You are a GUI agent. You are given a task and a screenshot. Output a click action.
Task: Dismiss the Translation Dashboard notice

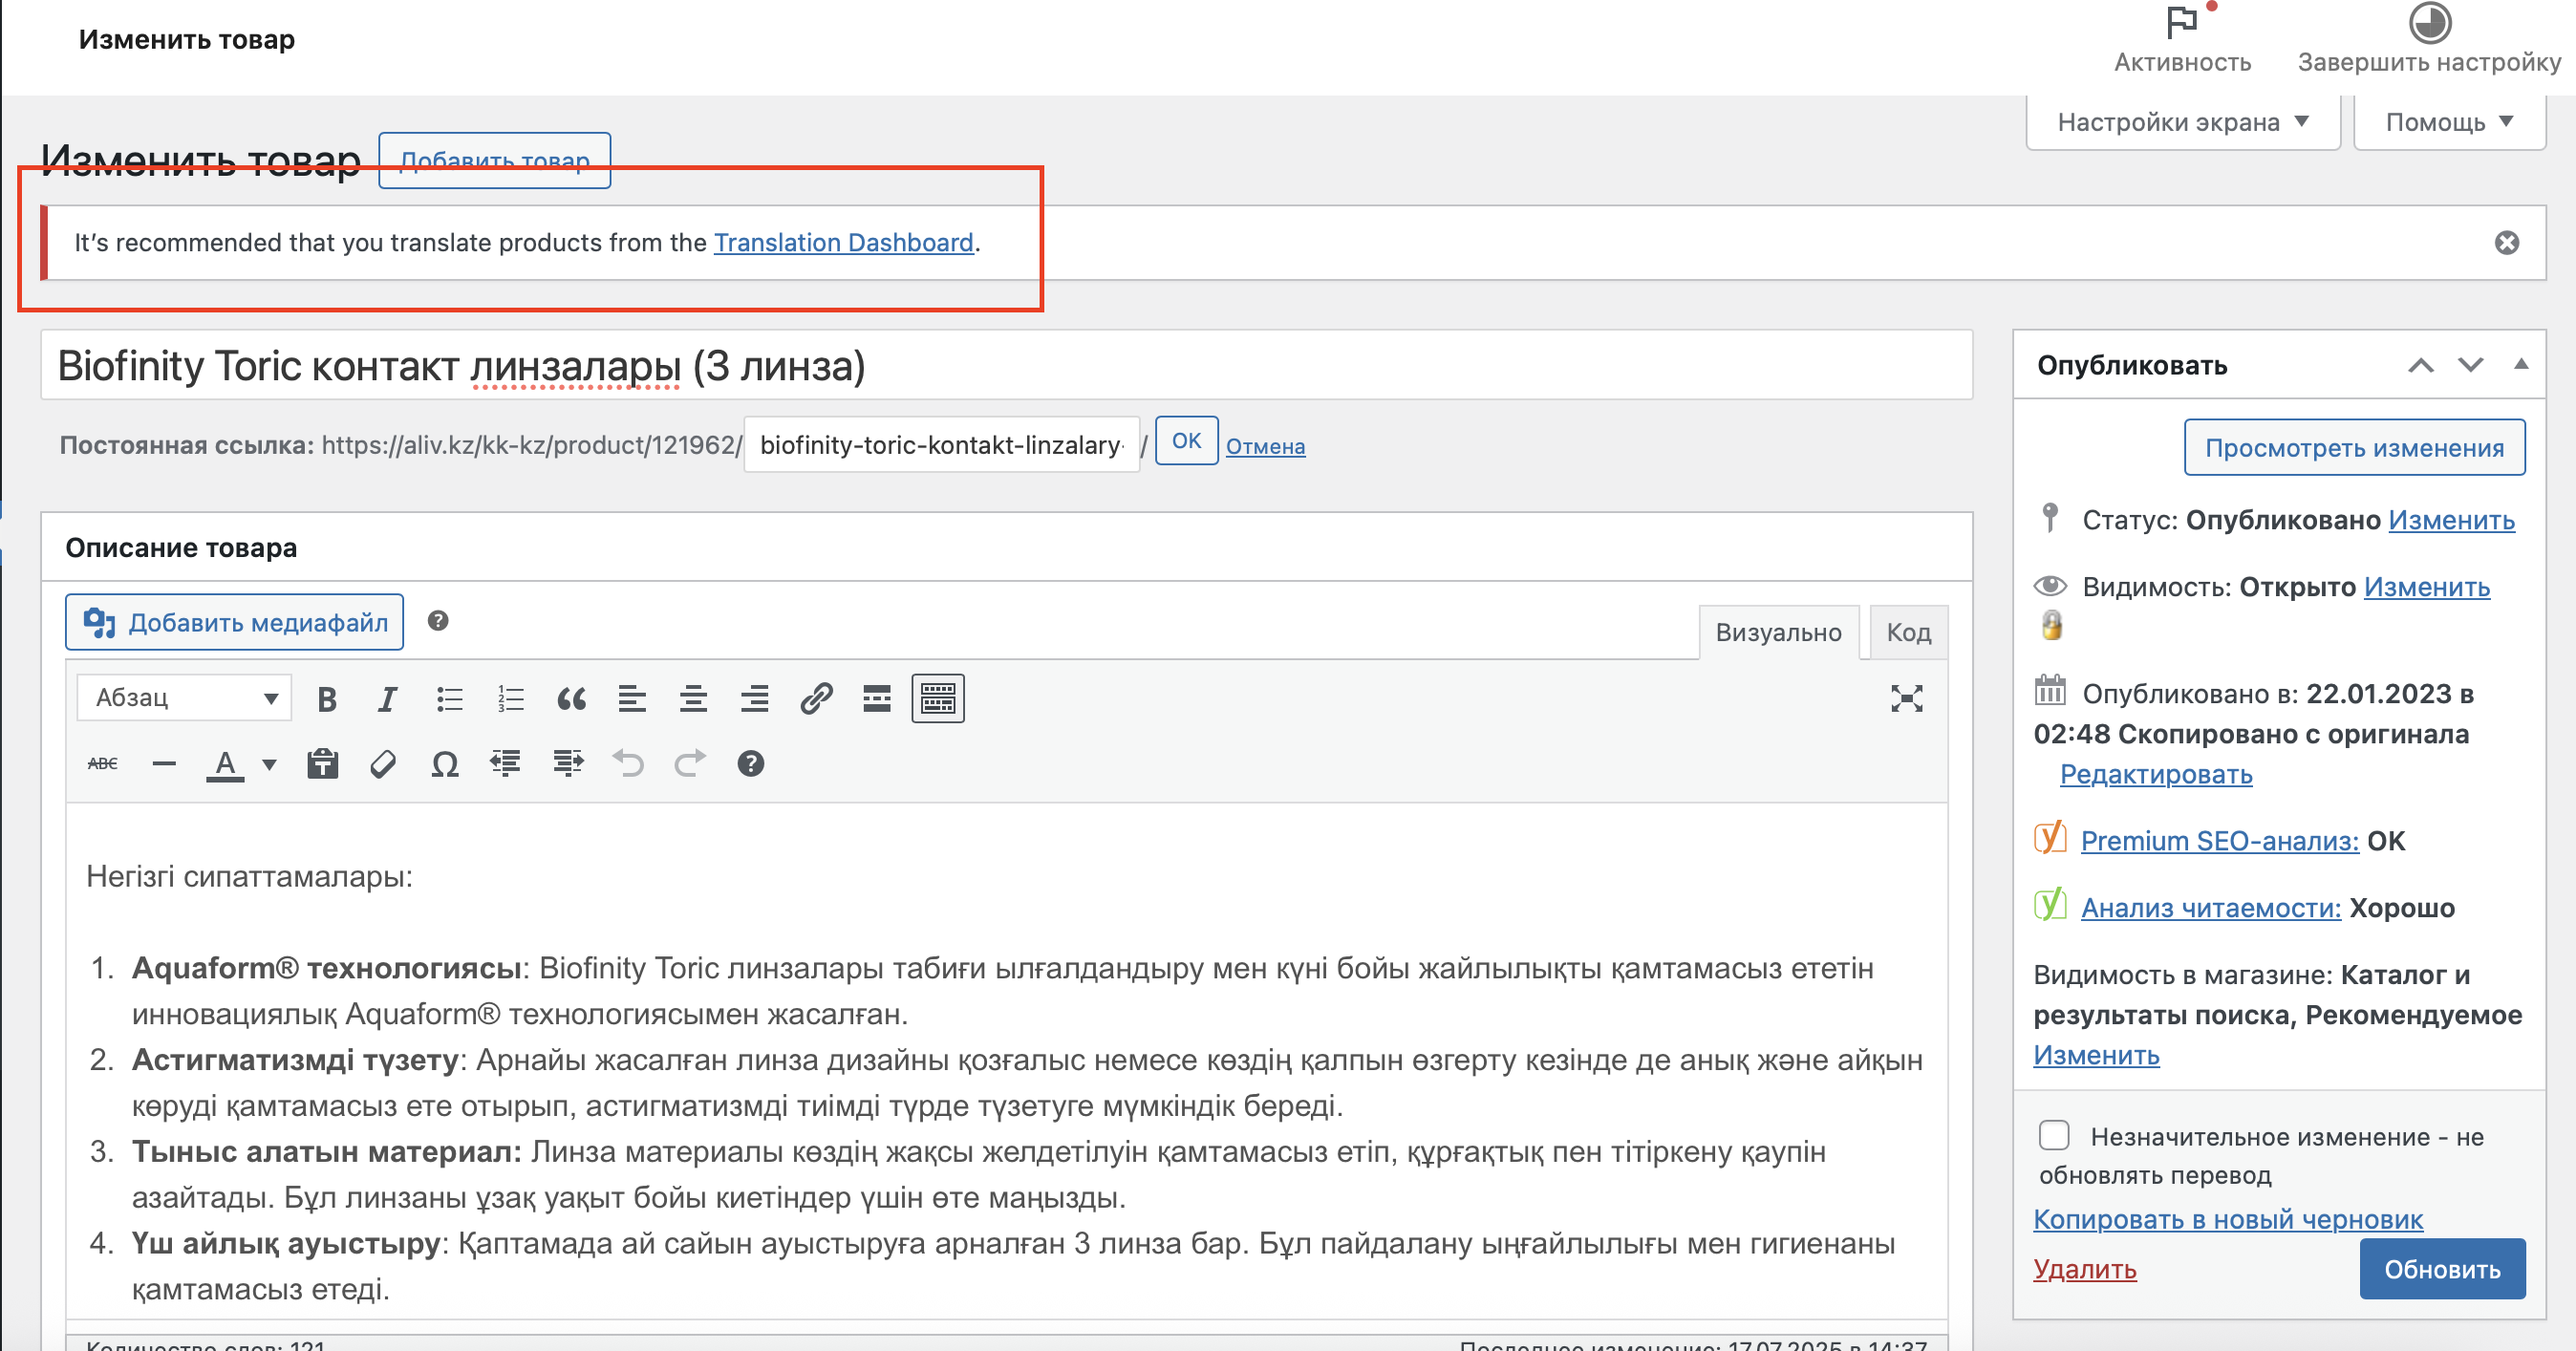(x=2506, y=243)
